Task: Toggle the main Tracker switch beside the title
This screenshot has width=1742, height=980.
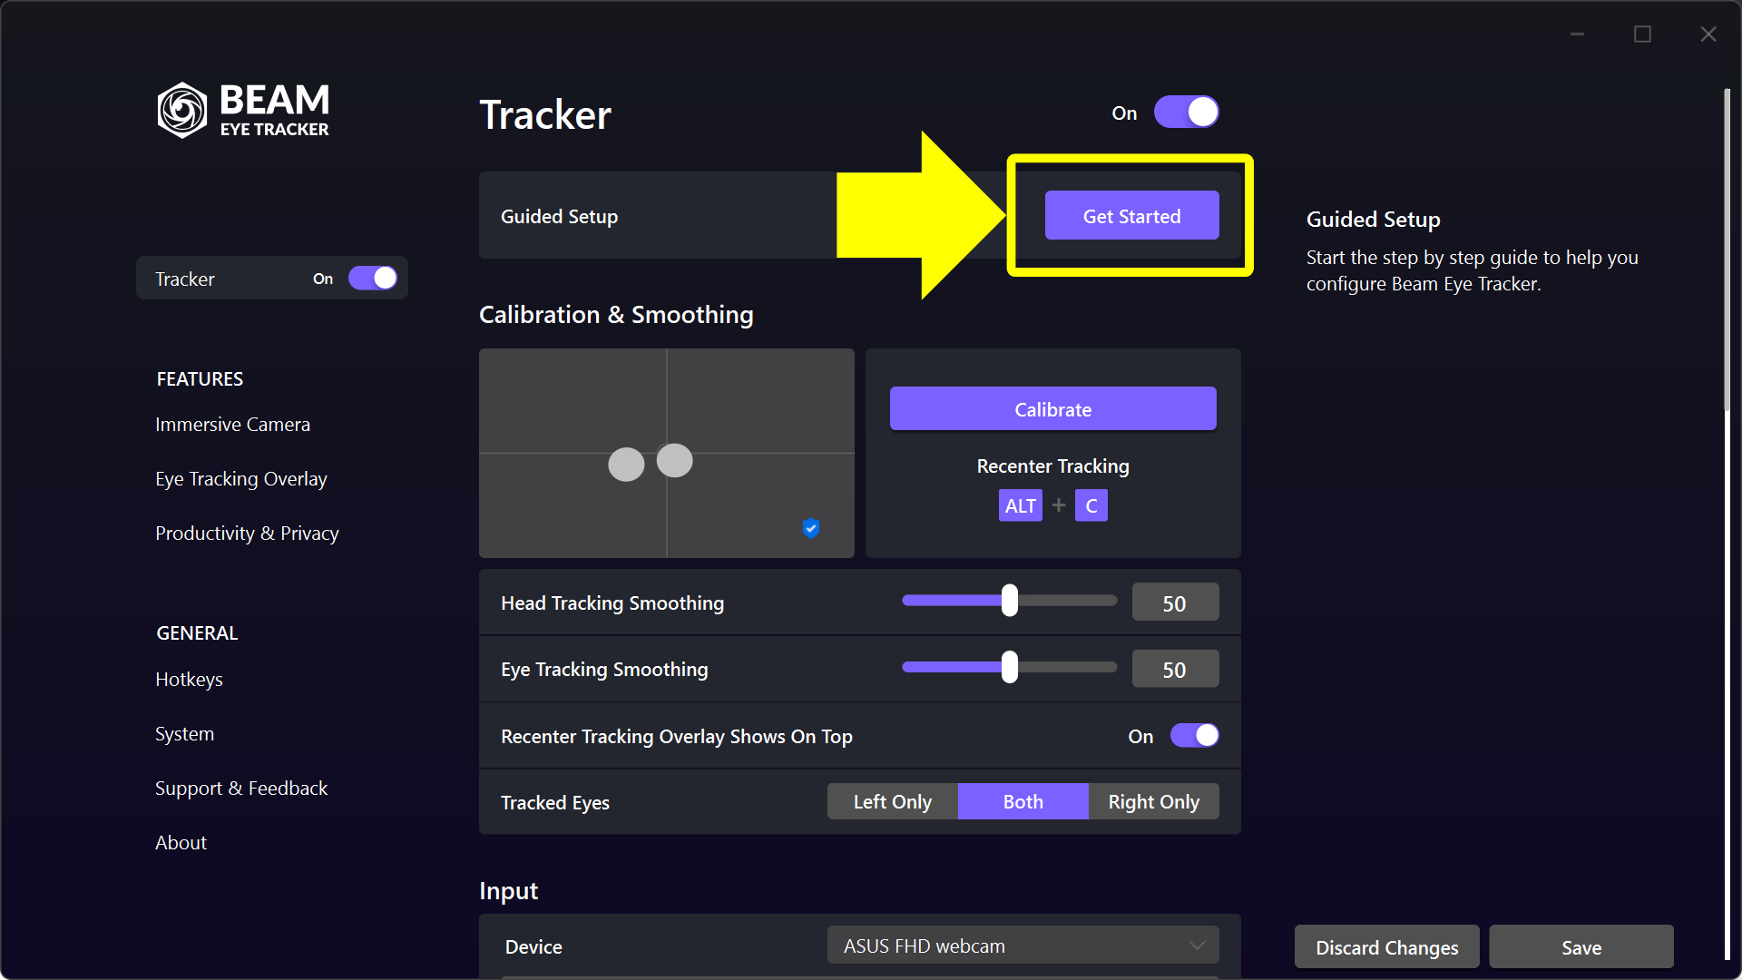Action: (x=1186, y=113)
